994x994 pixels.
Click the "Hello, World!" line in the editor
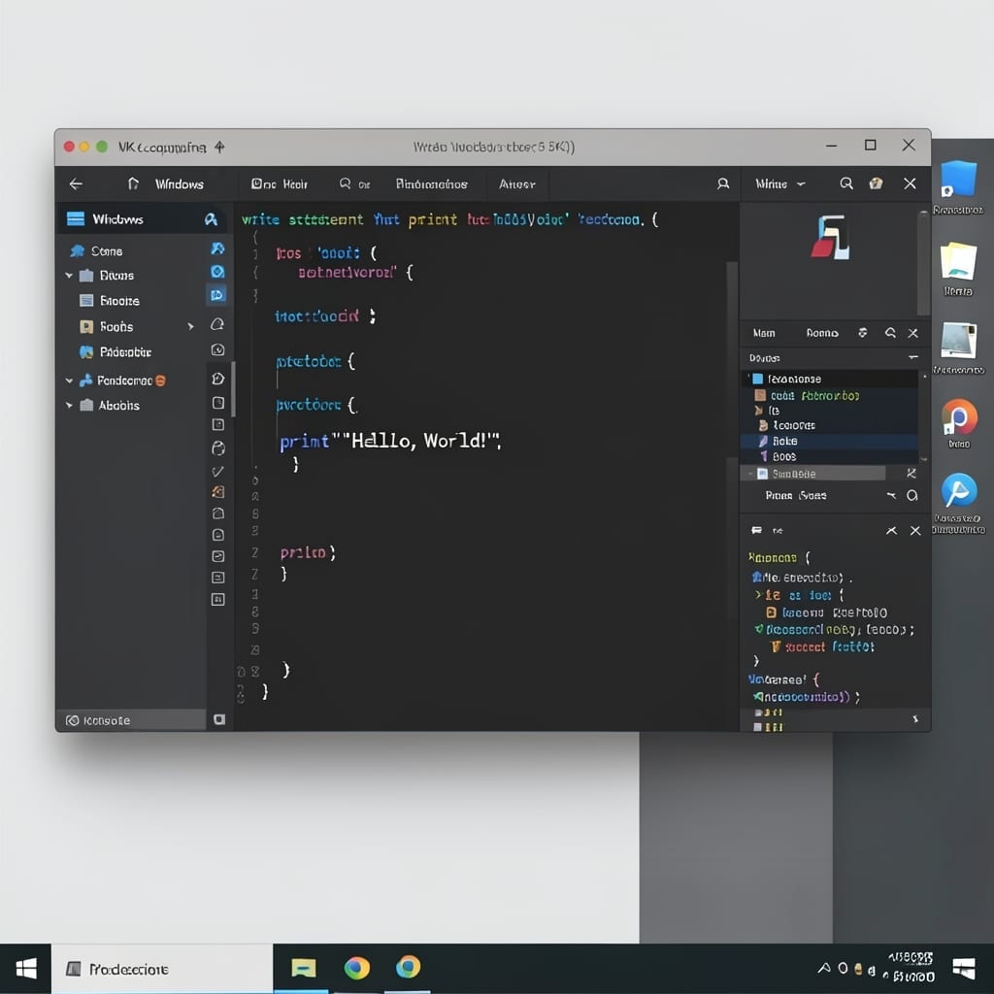[390, 441]
